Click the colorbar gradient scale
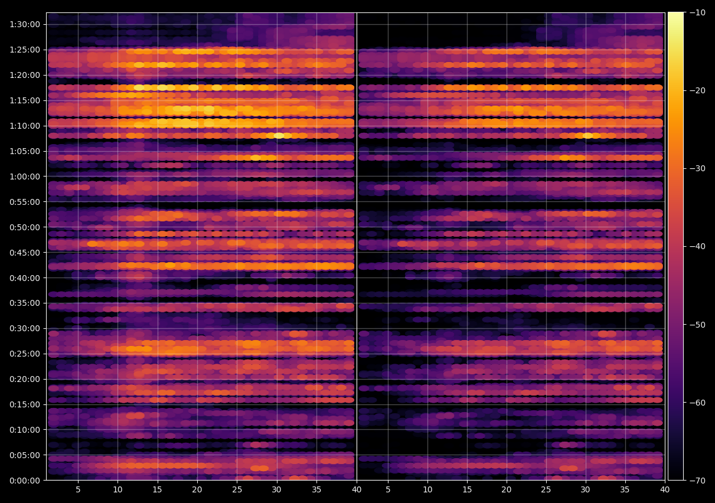The height and width of the screenshot is (503, 715). 675,246
